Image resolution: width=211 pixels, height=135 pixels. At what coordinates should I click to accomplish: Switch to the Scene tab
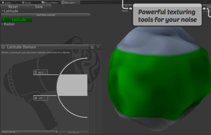pyautogui.click(x=26, y=2)
